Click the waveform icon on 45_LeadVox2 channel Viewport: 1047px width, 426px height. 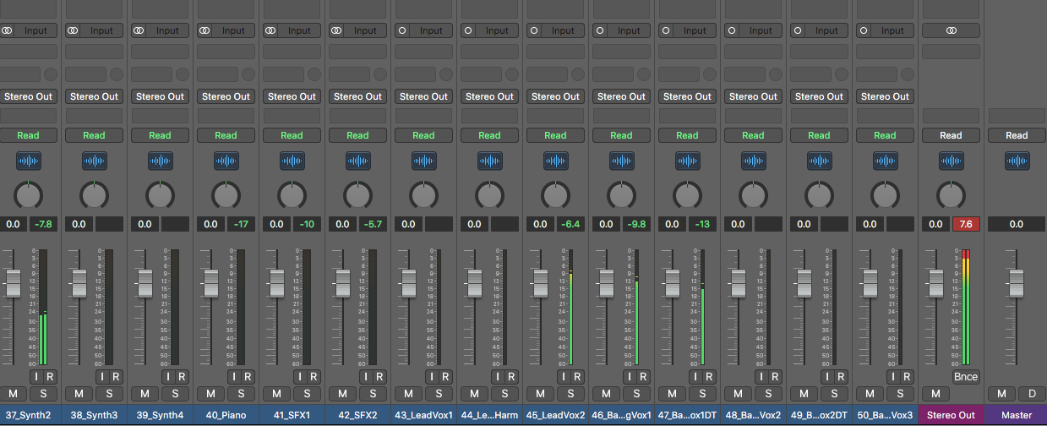point(555,161)
